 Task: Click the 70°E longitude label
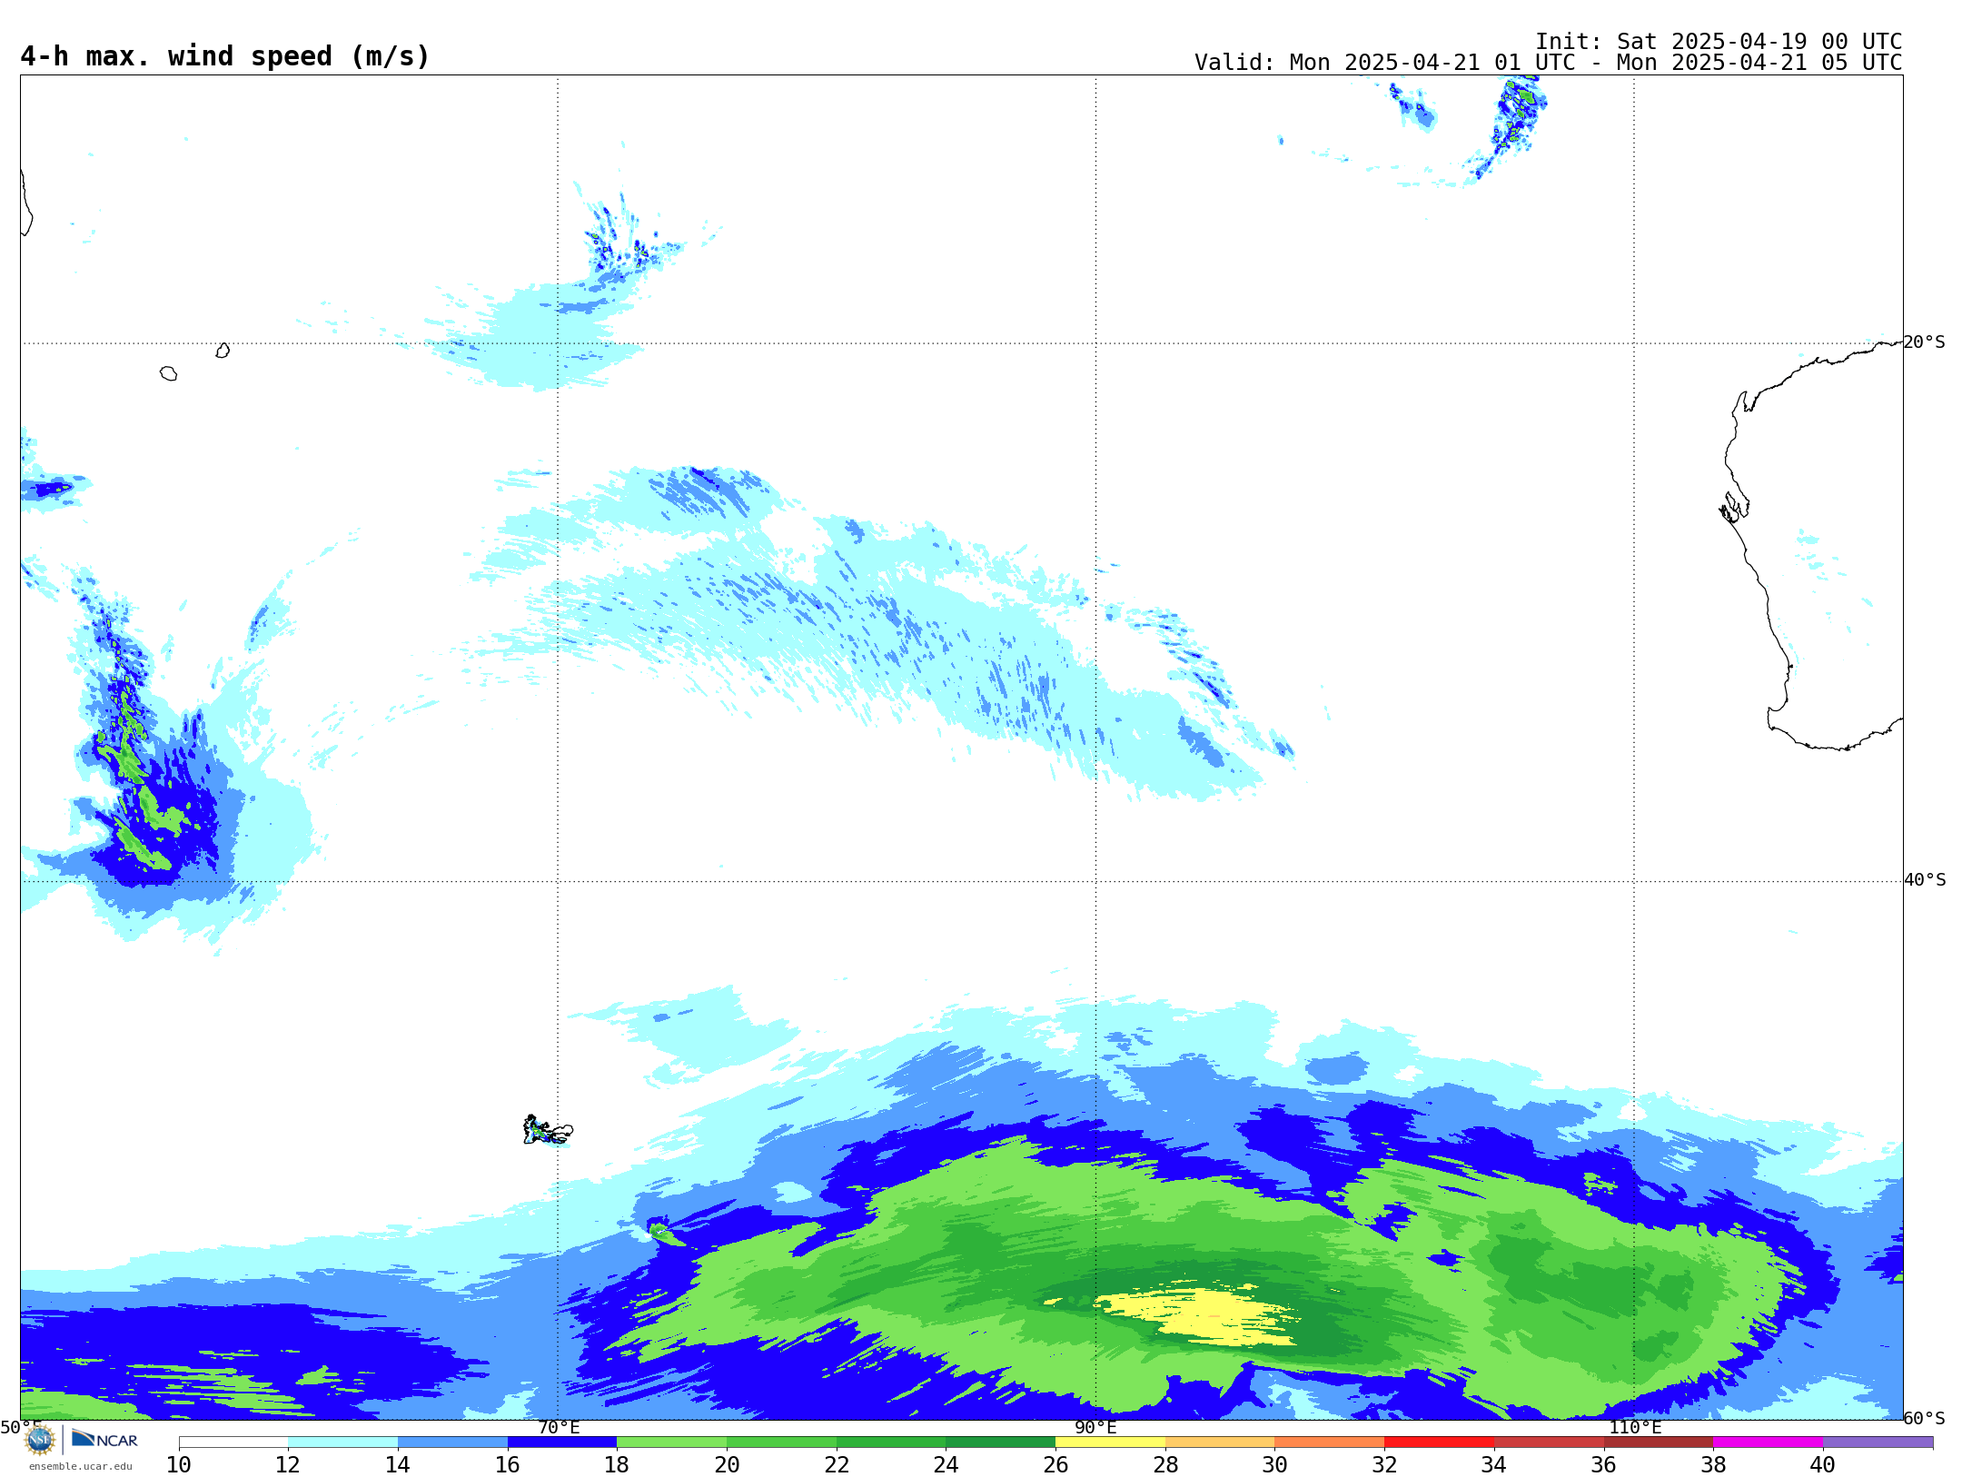pos(559,1427)
